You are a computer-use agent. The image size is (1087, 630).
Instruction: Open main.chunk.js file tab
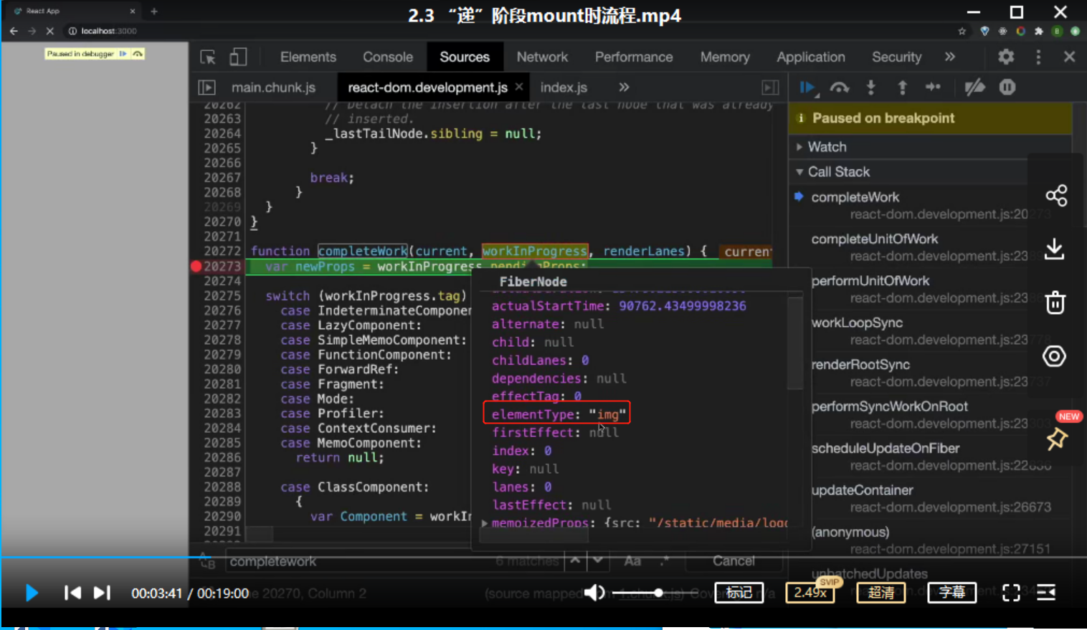pyautogui.click(x=273, y=87)
